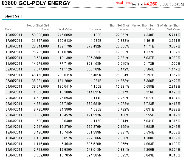186x157 pixels.
Task: Select the 11/05/2011 date cell
Action: coord(14,64)
